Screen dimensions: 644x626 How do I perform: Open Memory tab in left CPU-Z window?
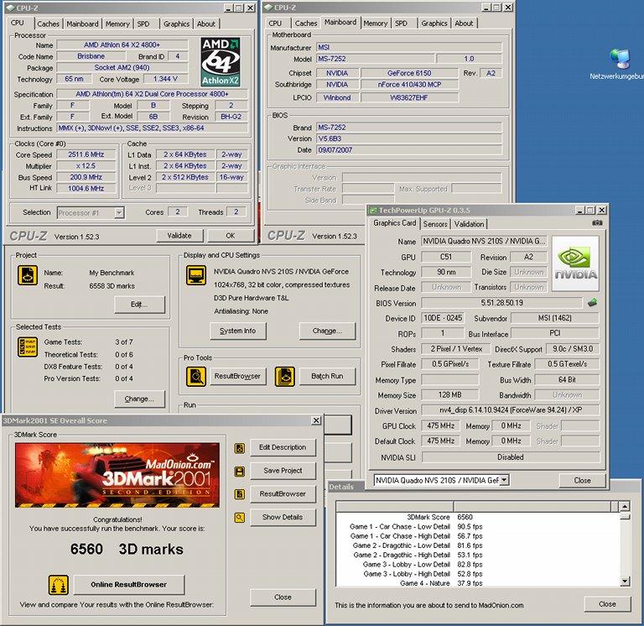(x=117, y=23)
